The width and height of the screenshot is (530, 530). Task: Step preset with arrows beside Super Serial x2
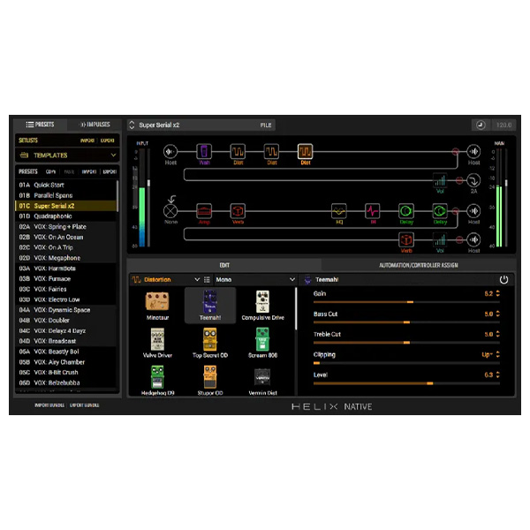(x=132, y=125)
